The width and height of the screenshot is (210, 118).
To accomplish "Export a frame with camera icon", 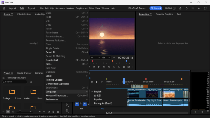I will [124, 67].
